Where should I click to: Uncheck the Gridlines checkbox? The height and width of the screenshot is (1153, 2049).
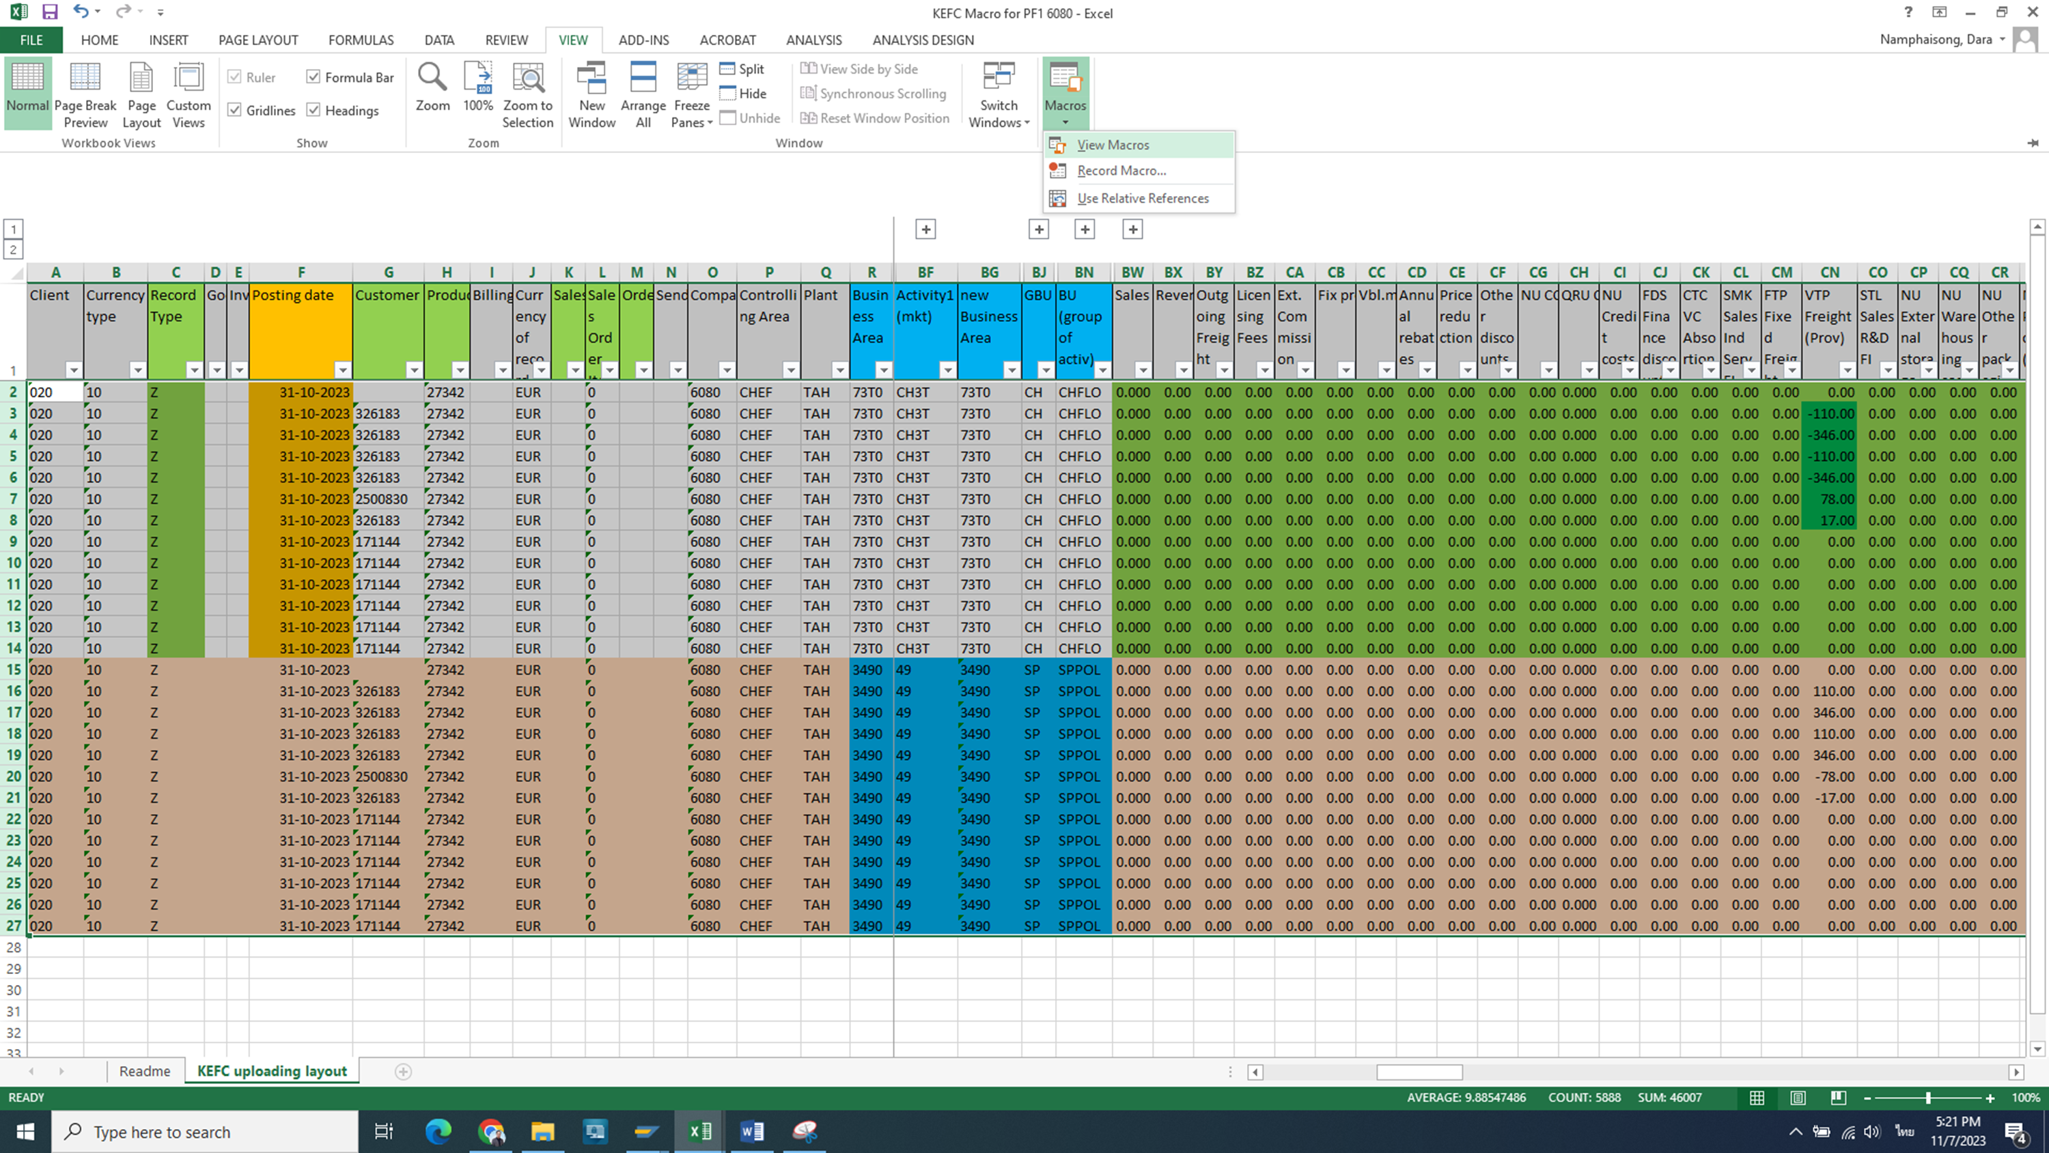coord(235,110)
